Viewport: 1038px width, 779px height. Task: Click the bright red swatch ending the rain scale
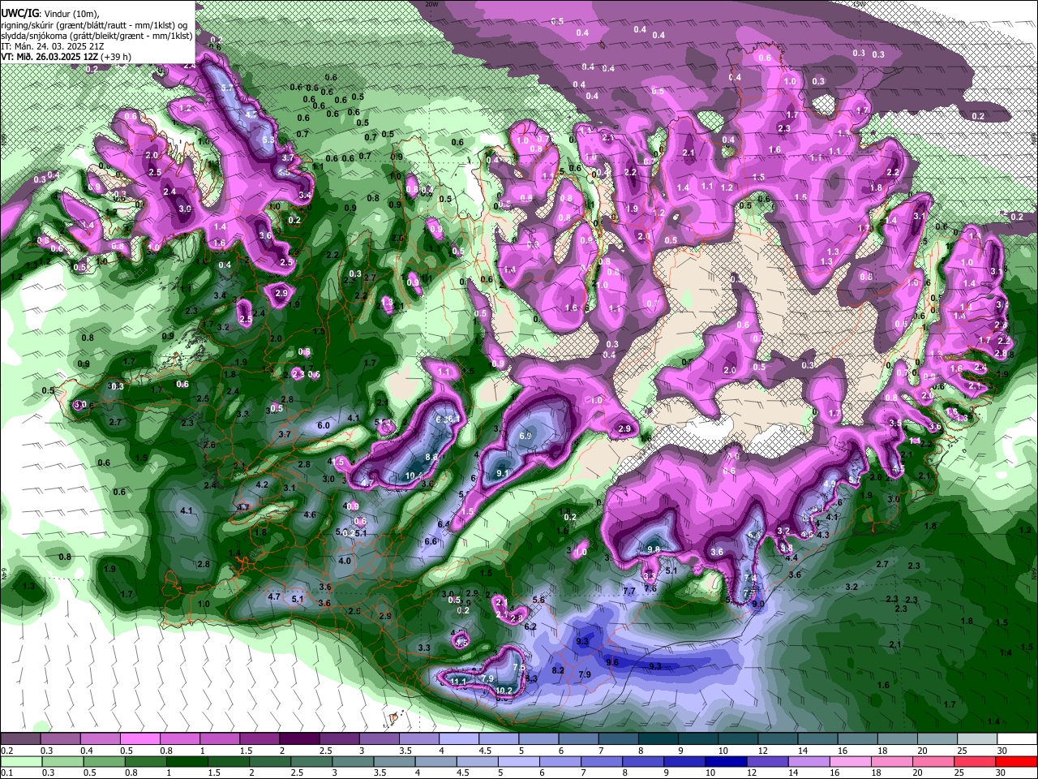click(1014, 761)
